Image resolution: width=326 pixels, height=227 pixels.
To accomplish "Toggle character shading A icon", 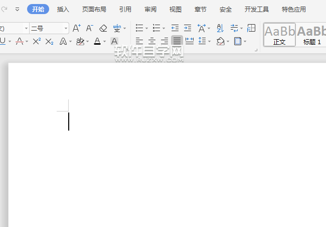I will point(114,41).
